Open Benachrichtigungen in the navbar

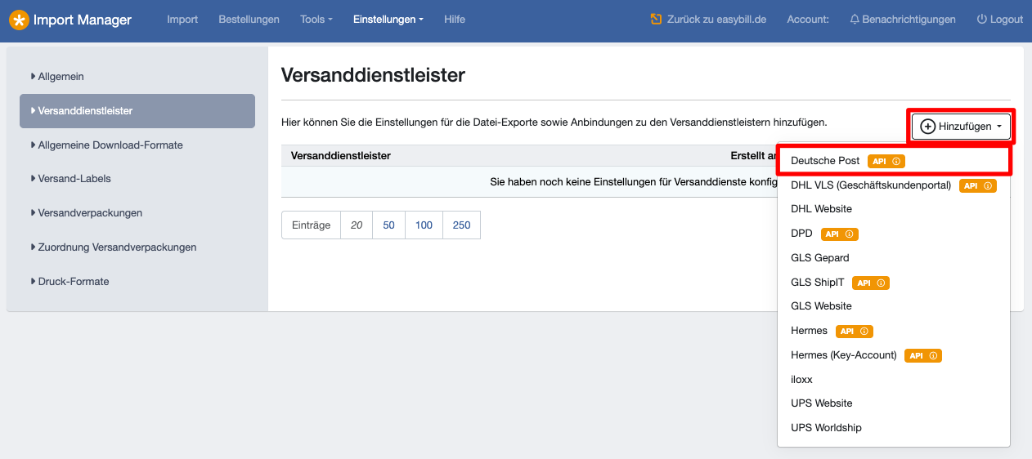pos(903,19)
